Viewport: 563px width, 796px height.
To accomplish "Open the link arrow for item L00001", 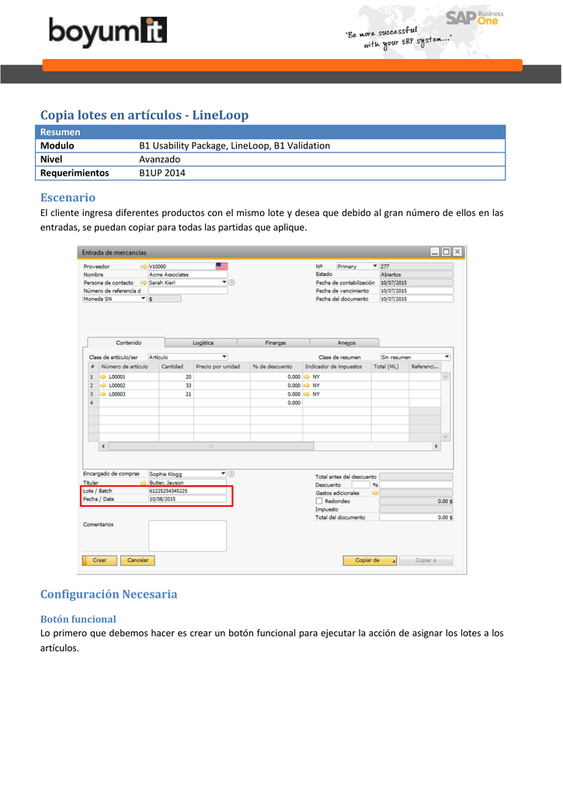I will [103, 377].
